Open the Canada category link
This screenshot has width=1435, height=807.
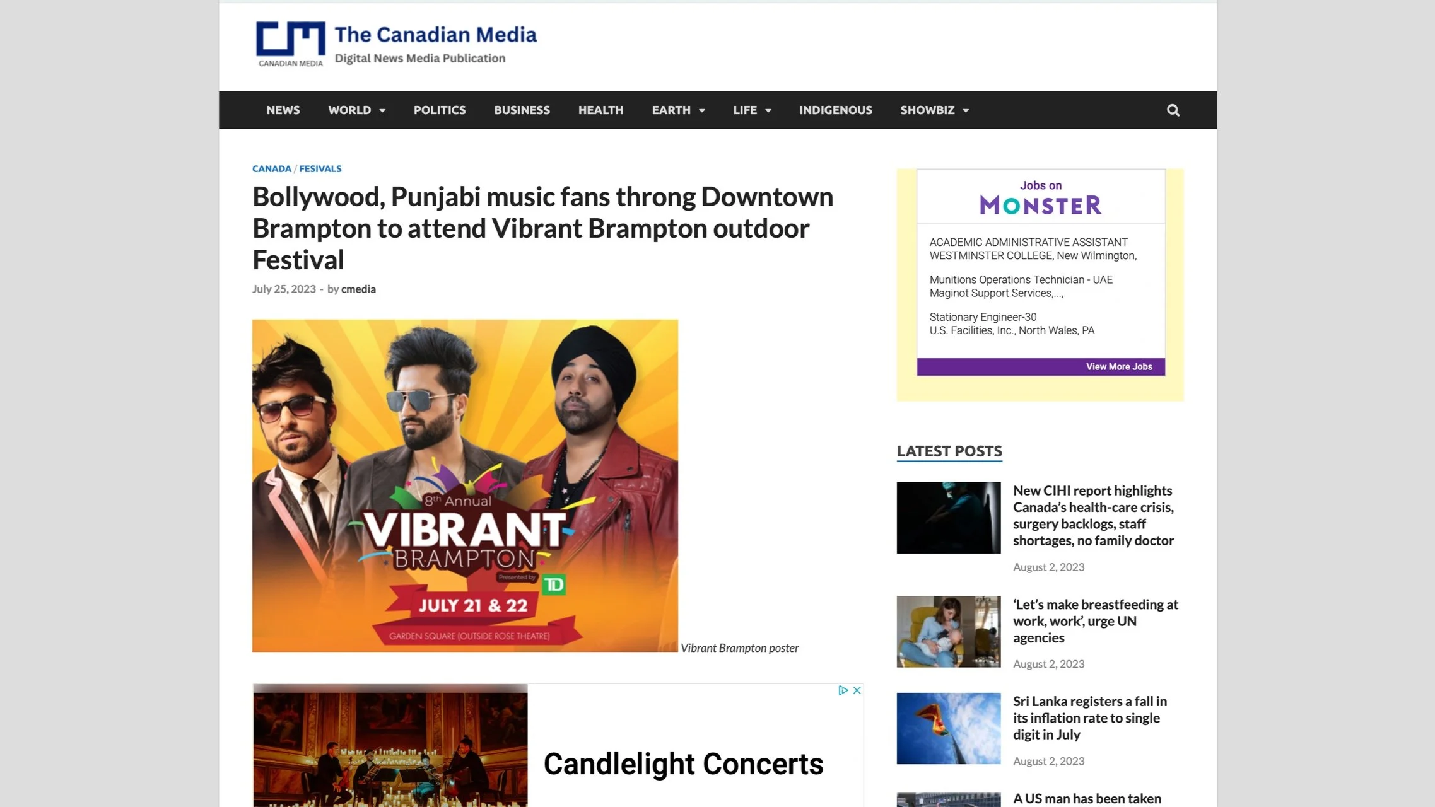tap(271, 169)
